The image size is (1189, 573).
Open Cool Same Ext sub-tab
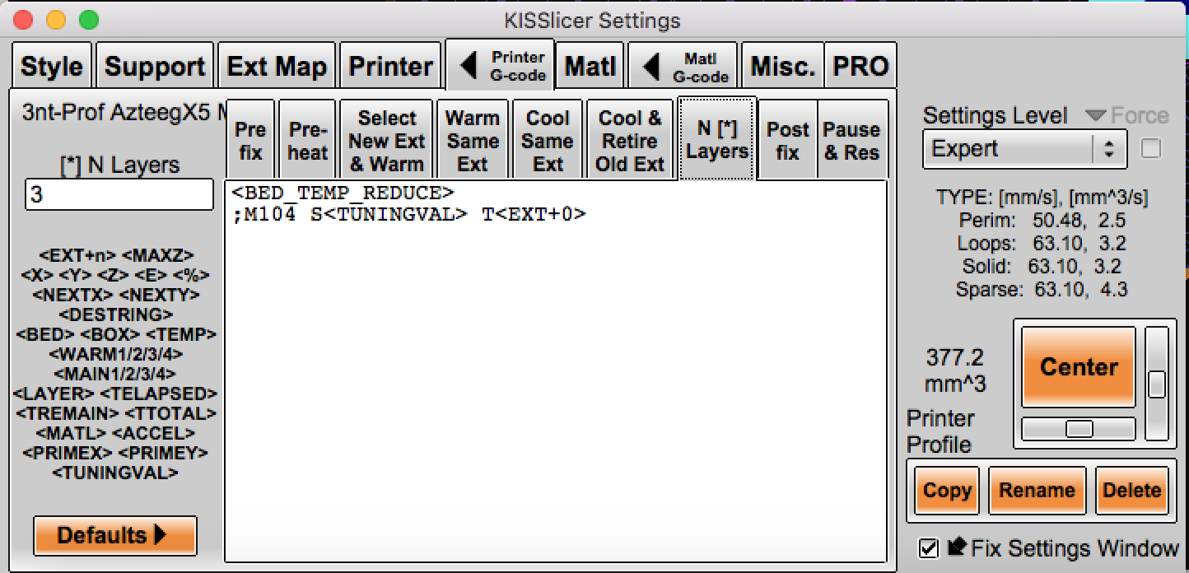pyautogui.click(x=548, y=140)
